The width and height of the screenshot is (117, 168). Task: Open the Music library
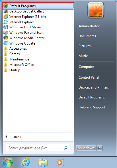pos(83,56)
